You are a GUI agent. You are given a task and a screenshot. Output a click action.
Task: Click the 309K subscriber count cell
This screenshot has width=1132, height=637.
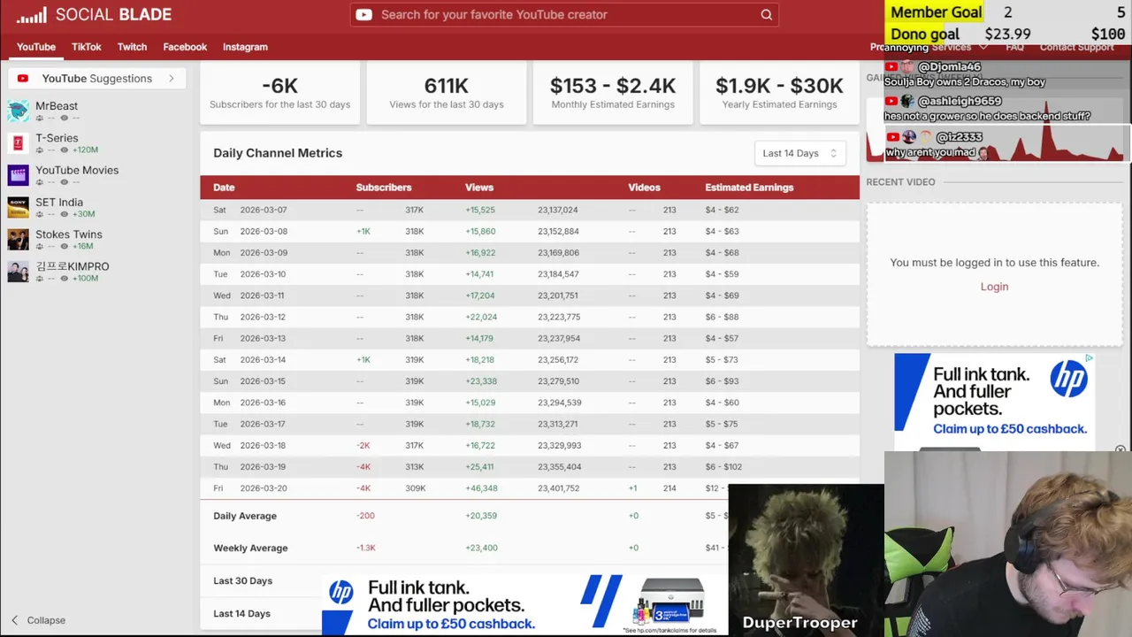415,488
